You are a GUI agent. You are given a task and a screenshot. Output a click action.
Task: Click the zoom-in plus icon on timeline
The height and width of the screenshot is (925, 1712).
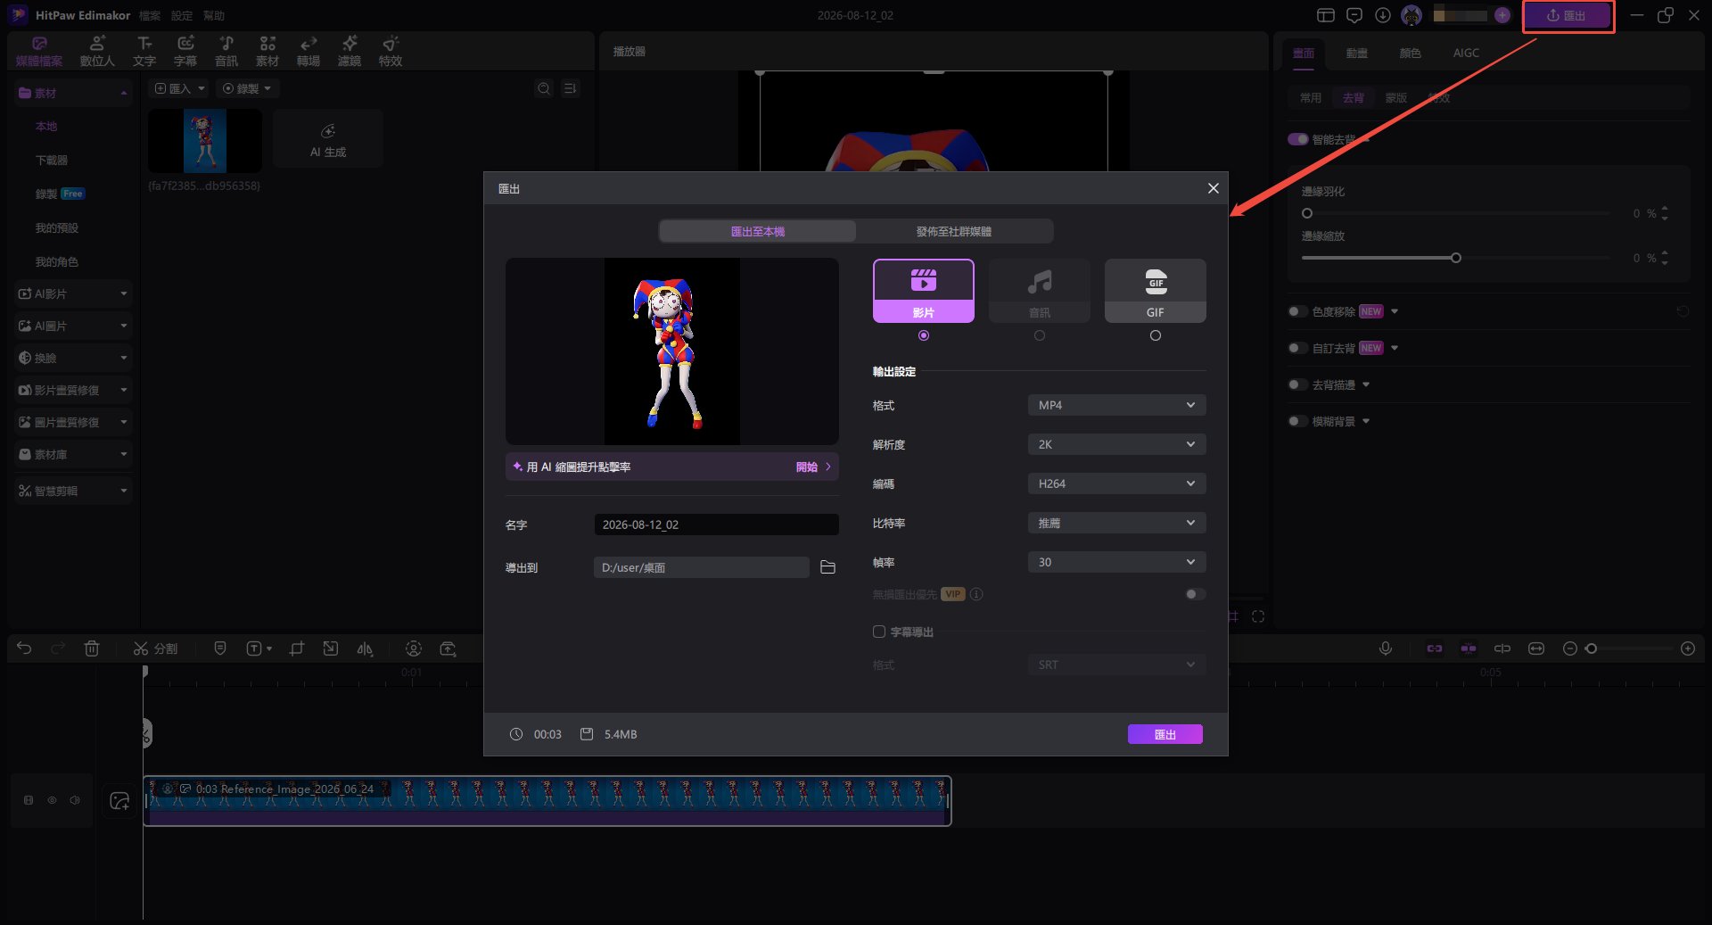pos(1688,648)
